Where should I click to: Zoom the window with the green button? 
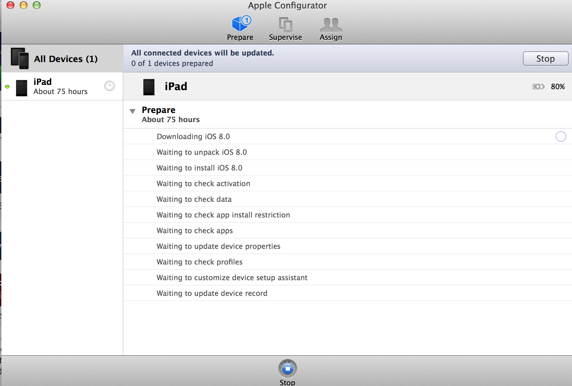pos(37,5)
